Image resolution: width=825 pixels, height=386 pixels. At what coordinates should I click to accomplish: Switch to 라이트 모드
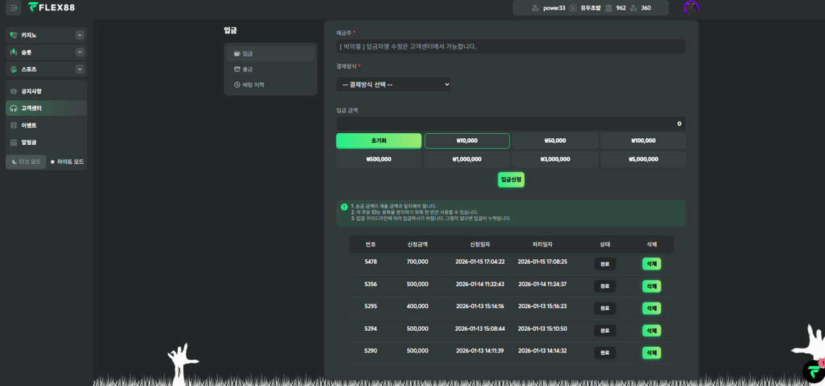(67, 162)
